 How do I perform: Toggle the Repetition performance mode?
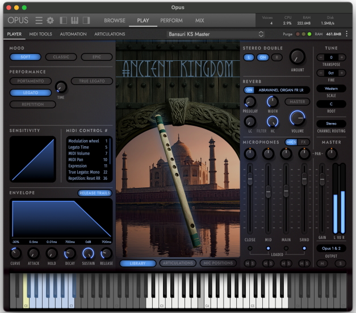click(33, 105)
